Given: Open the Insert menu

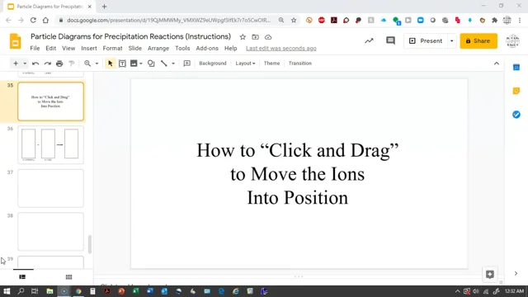Looking at the screenshot, I should [x=89, y=48].
